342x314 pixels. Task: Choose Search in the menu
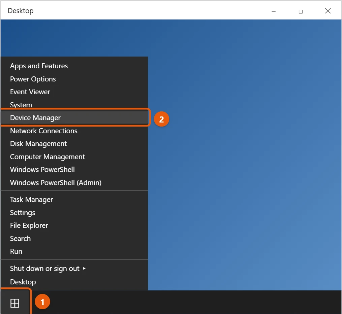(x=74, y=238)
